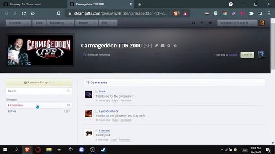Click the colorful picture extension icon

point(224,13)
